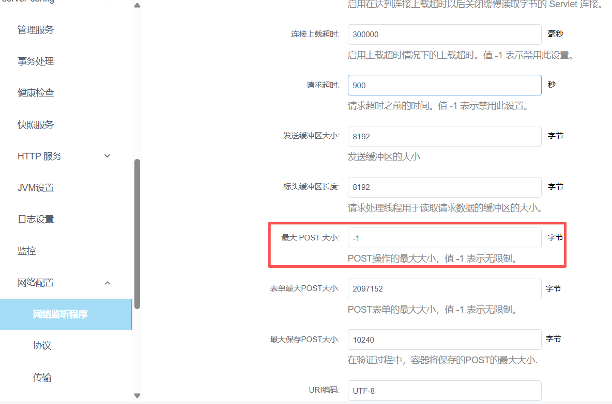The image size is (612, 404).
Task: Click the URI编码 input field
Action: [445, 391]
